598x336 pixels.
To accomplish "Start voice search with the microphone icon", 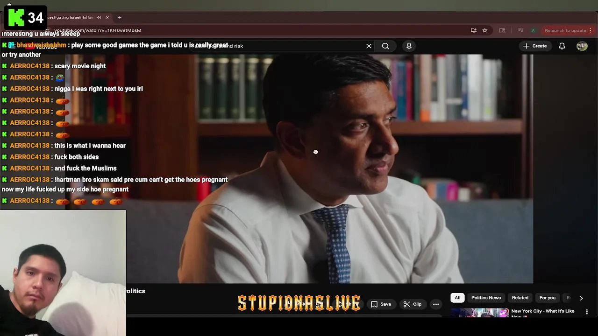I will (x=409, y=46).
